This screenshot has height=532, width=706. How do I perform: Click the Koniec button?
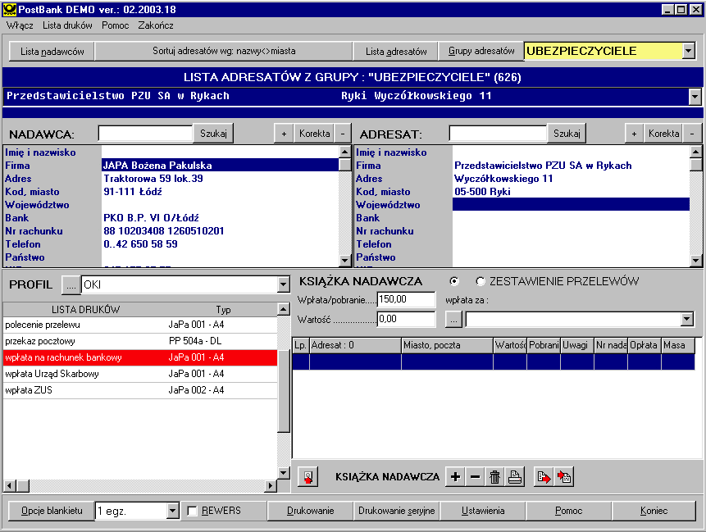point(654,511)
